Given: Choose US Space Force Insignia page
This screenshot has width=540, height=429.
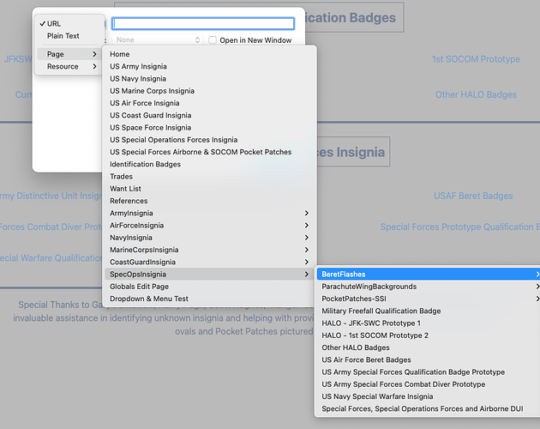Looking at the screenshot, I should tap(151, 128).
